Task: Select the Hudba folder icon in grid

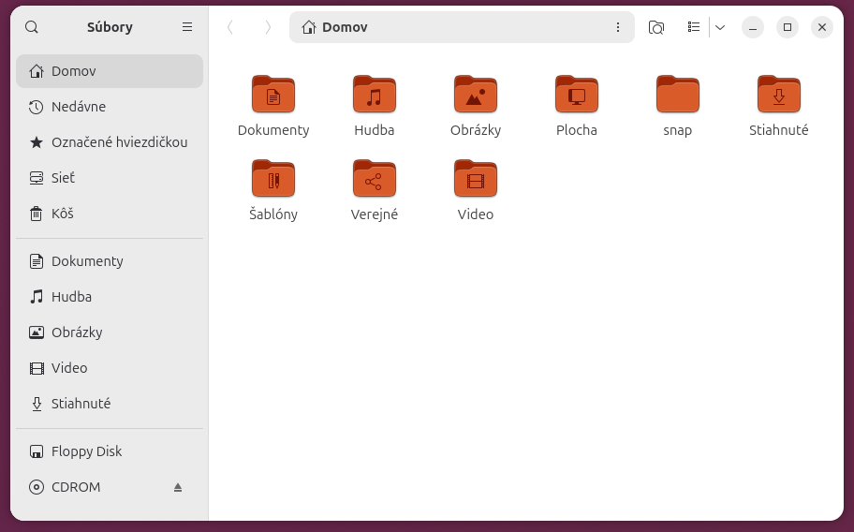Action: pyautogui.click(x=375, y=95)
